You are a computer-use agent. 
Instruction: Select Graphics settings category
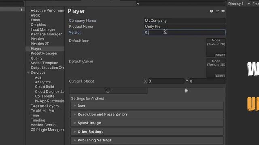[38, 25]
